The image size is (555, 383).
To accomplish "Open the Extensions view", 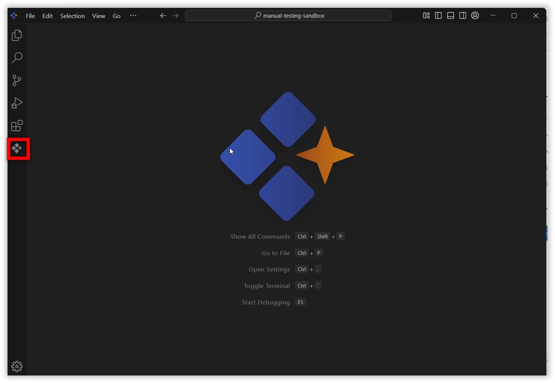I will (17, 126).
